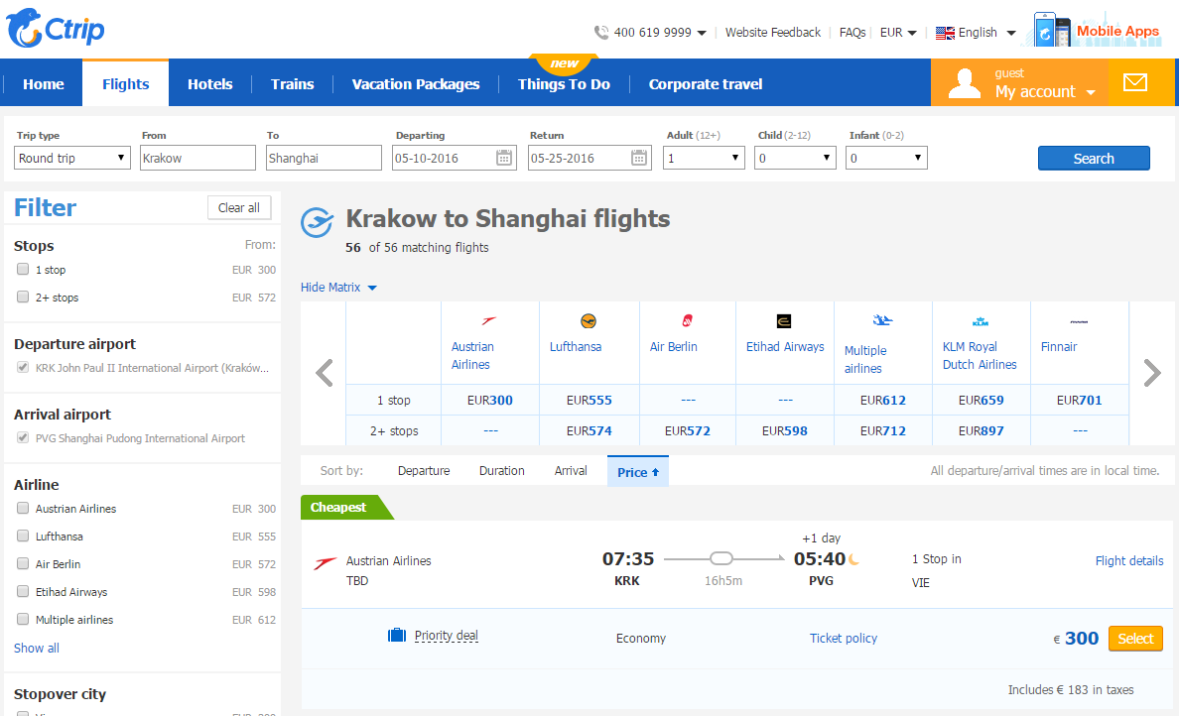The height and width of the screenshot is (716, 1179).
Task: Sort results by Arrival
Action: coord(571,470)
